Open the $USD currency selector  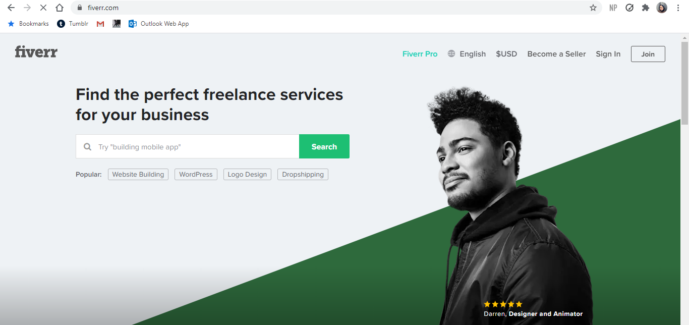tap(506, 54)
